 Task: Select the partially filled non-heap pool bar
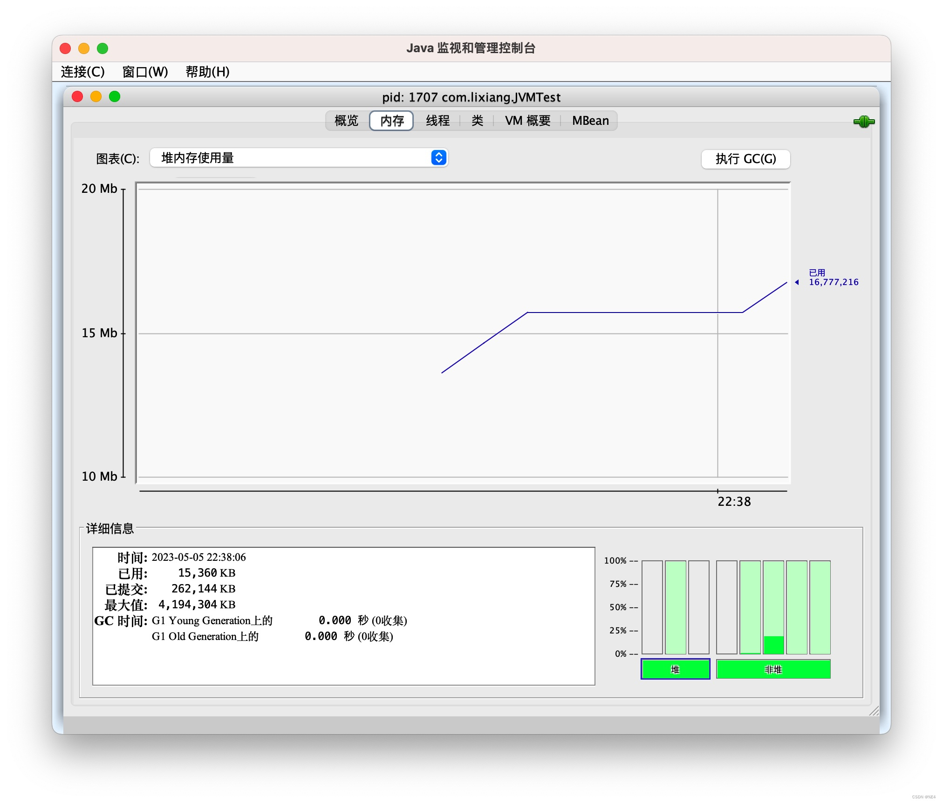click(x=773, y=607)
